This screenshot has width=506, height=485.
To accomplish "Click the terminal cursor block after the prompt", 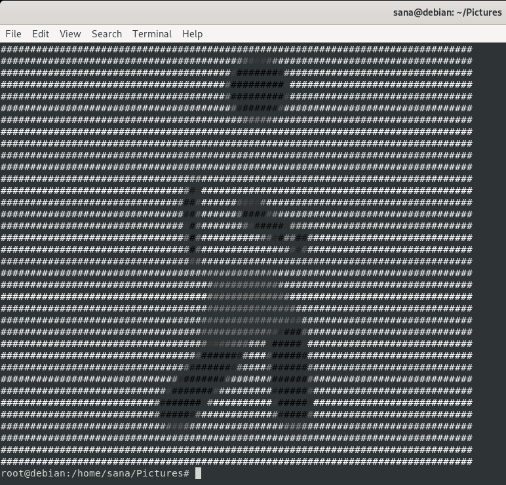I will click(x=198, y=473).
